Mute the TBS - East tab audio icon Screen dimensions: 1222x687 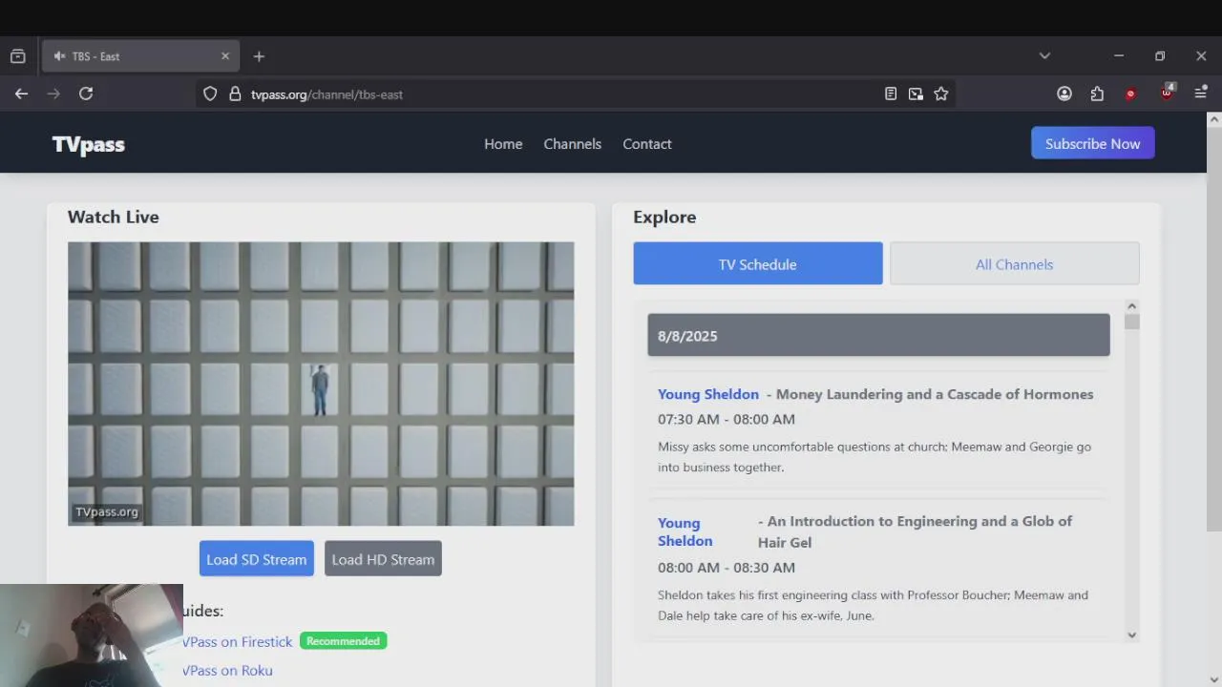point(59,56)
